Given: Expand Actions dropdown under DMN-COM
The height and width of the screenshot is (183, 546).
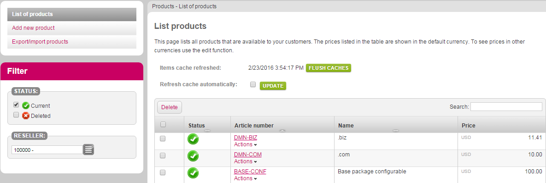Looking at the screenshot, I should tap(245, 161).
